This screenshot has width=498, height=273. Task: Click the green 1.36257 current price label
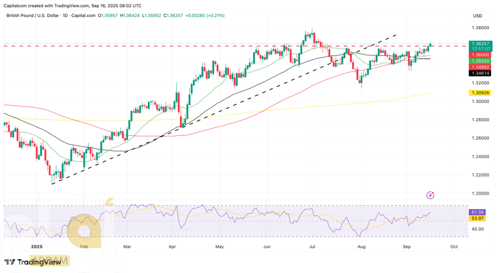point(480,43)
